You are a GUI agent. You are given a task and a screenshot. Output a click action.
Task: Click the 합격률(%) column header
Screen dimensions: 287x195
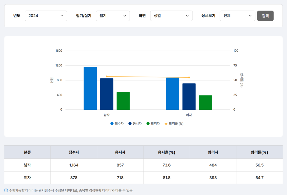[x=259, y=152]
